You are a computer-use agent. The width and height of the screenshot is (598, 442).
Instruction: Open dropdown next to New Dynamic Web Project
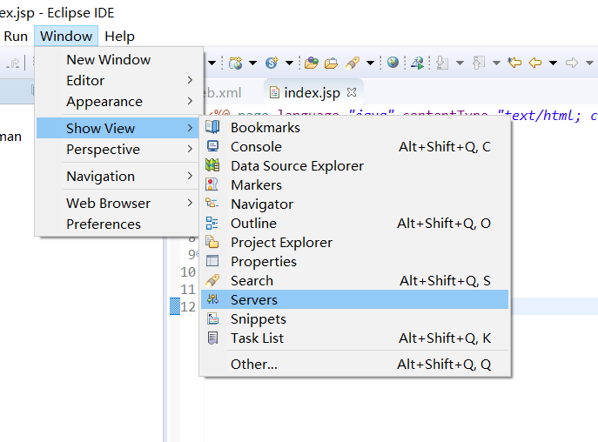tap(252, 63)
